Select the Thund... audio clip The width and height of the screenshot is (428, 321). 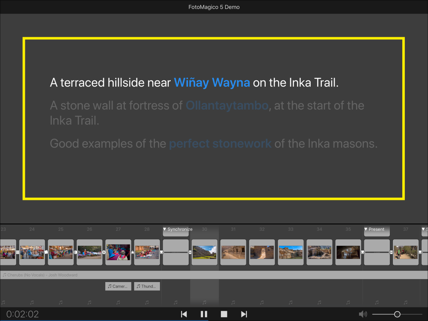coord(147,286)
